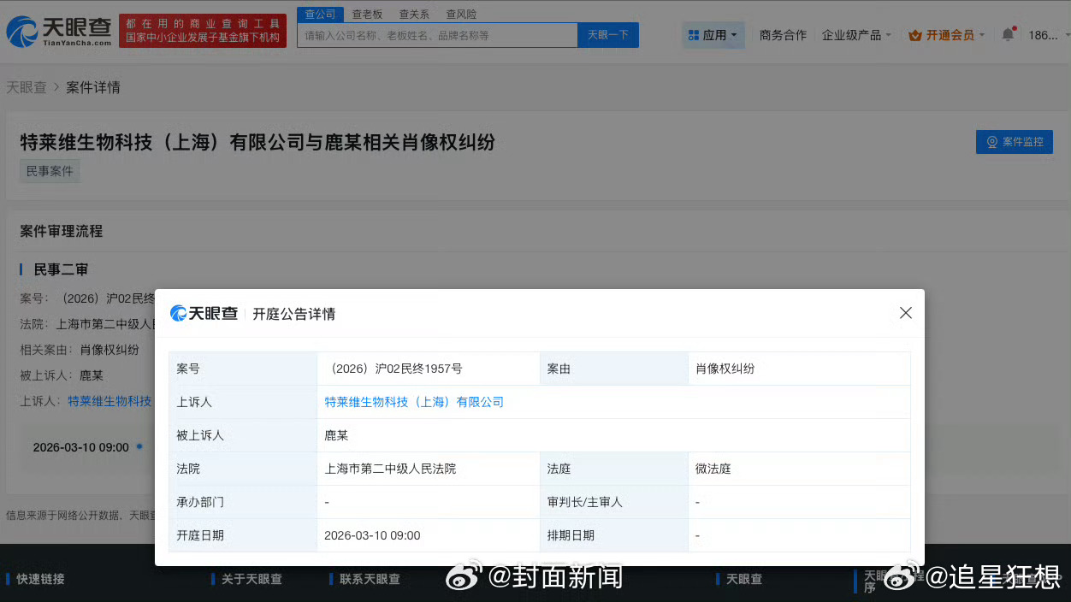Open the 应用 dropdown menu
1071x602 pixels.
pos(713,34)
